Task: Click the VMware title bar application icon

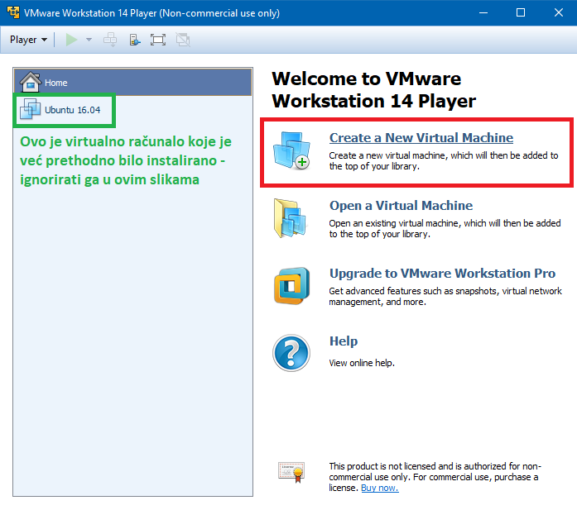Action: [x=13, y=12]
